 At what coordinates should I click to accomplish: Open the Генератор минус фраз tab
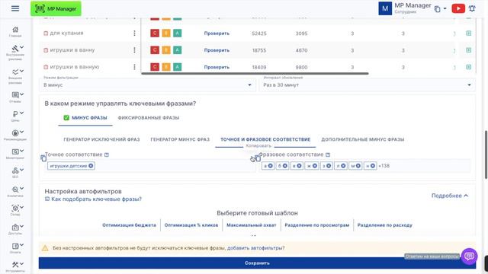pyautogui.click(x=180, y=139)
